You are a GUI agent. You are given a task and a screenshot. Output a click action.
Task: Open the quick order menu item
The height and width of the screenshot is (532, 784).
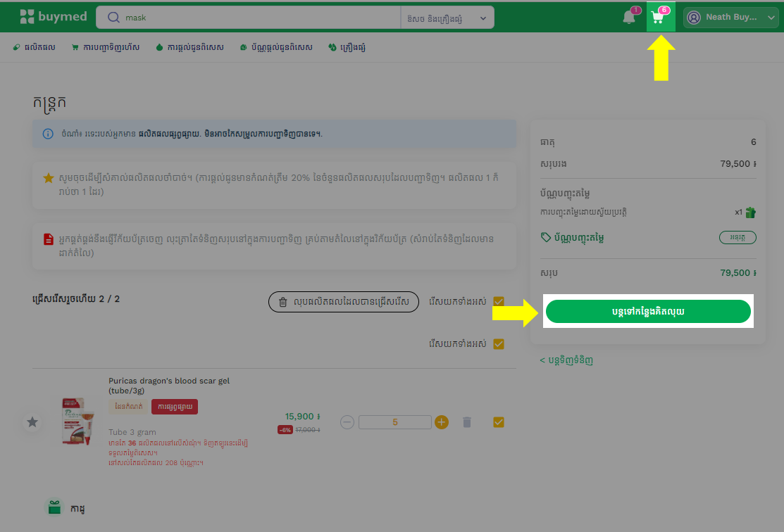106,48
